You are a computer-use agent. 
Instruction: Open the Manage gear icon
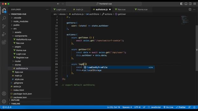[4, 101]
